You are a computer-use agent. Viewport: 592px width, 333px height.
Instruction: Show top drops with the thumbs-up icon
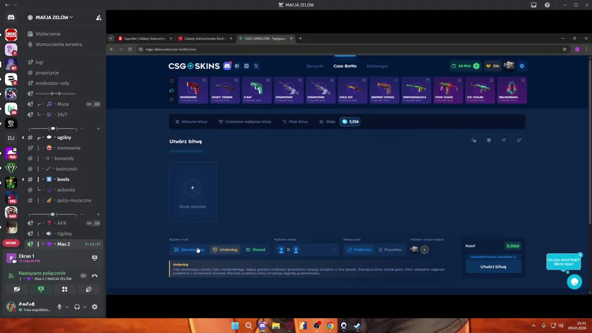172,90
